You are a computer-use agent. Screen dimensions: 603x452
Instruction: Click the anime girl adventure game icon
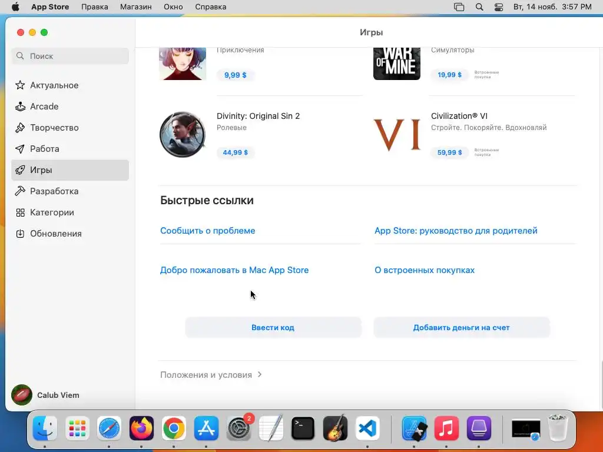tap(183, 64)
